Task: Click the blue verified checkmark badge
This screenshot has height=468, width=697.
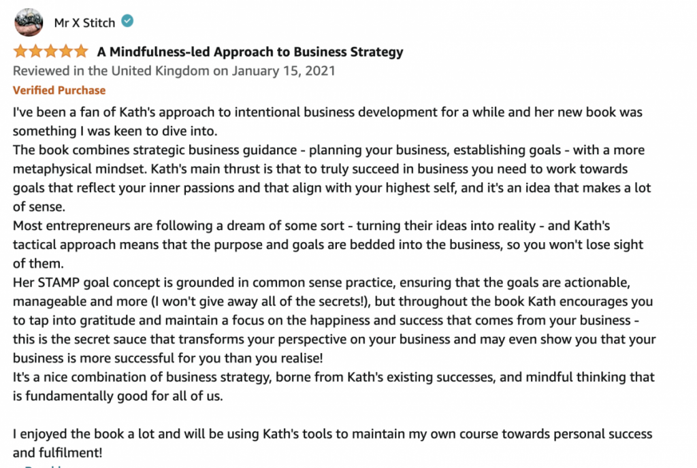Action: 127,21
